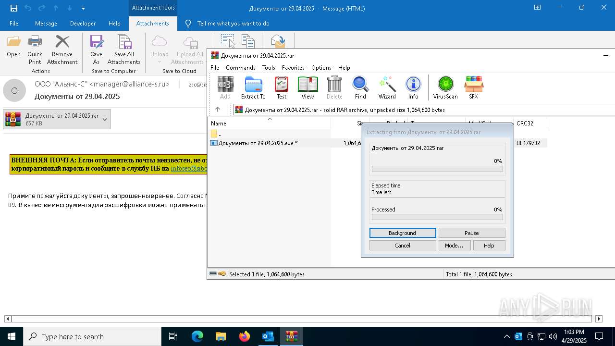Click the SFX icon in WinRAR
615x346 pixels.
(x=474, y=87)
